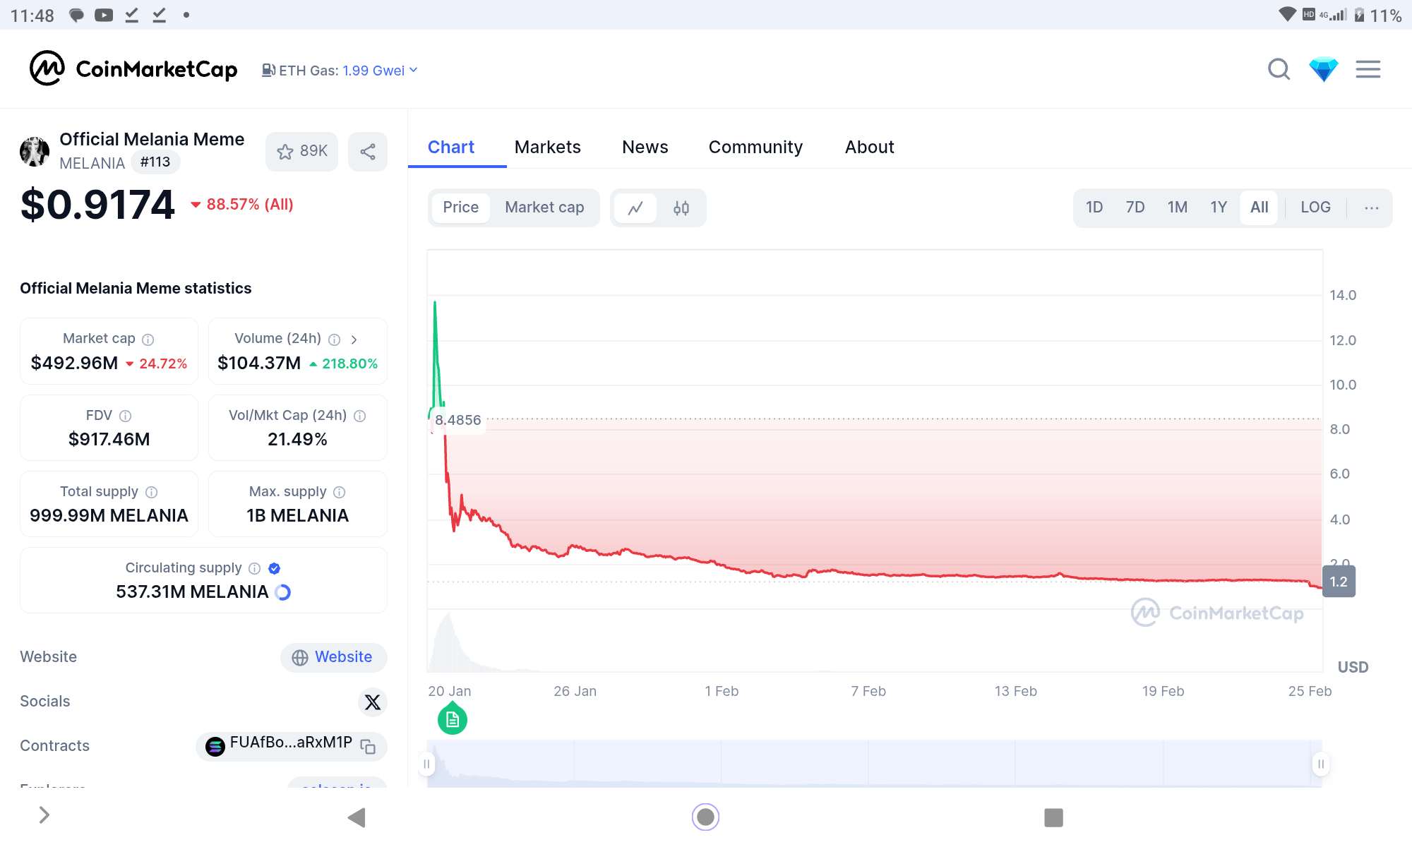
Task: Open the green document event marker
Action: pyautogui.click(x=453, y=719)
